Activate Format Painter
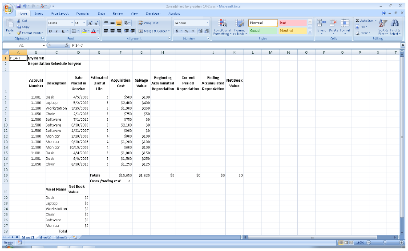Viewport: 408px width, 251px height. (30, 33)
